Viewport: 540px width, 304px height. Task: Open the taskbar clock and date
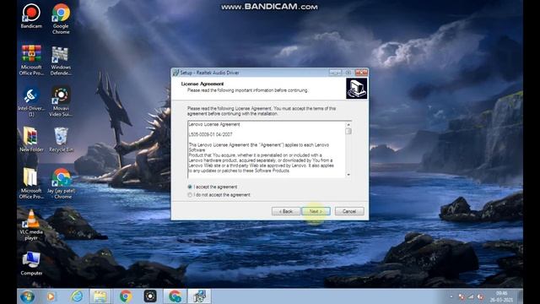pos(501,296)
